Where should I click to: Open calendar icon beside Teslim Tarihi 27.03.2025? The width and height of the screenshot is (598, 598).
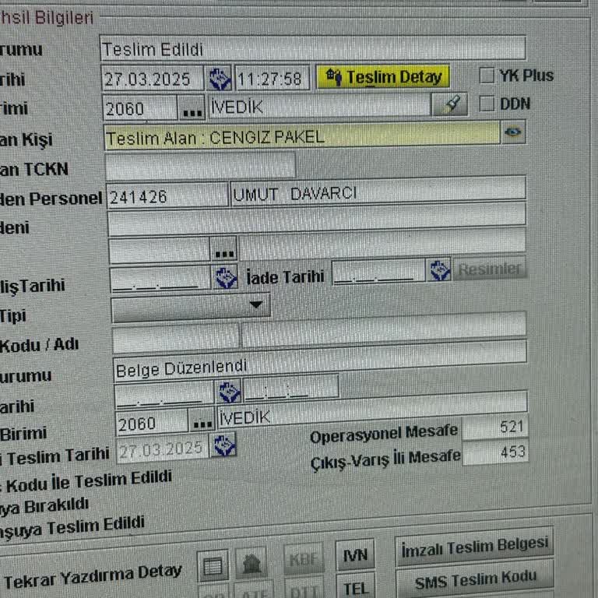(x=224, y=445)
